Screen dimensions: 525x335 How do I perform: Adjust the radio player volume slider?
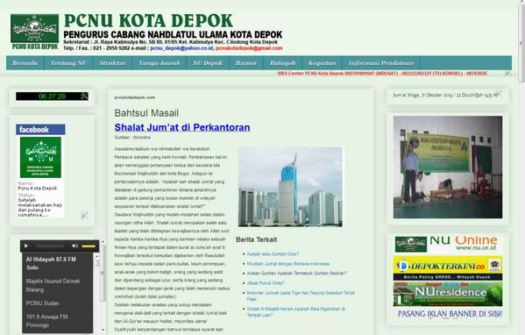(89, 246)
